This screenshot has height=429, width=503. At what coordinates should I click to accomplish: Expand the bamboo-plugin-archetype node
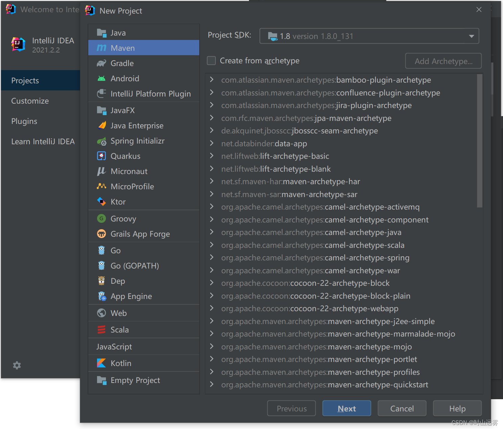click(x=212, y=80)
